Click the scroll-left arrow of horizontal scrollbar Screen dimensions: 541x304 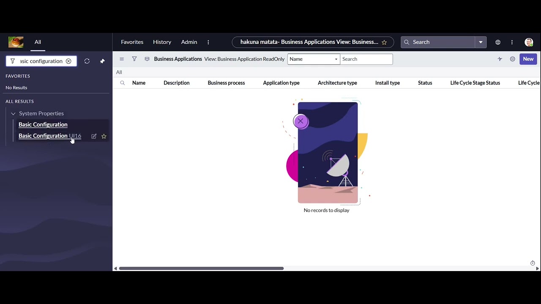tap(115, 269)
